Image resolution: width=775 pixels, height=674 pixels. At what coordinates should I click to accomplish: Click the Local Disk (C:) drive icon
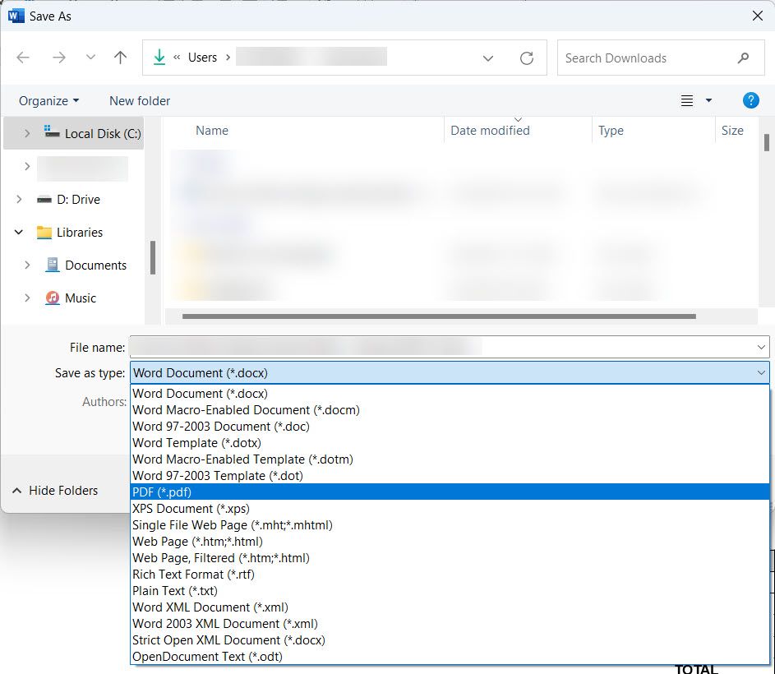point(53,133)
